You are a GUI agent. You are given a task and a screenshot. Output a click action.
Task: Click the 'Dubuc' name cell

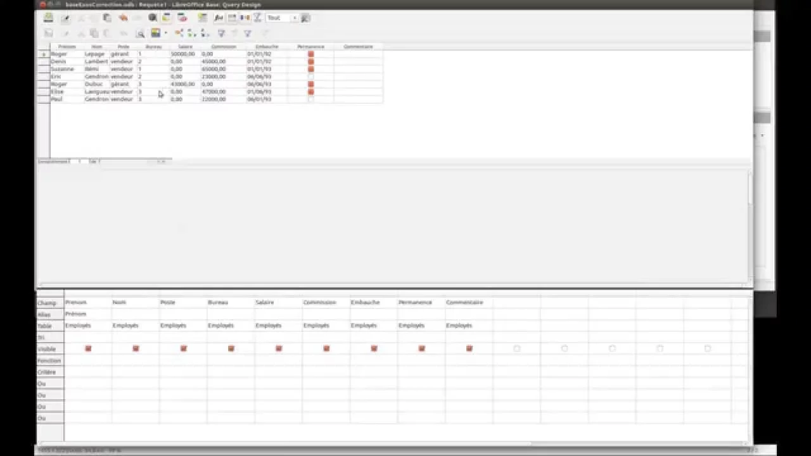coord(97,84)
